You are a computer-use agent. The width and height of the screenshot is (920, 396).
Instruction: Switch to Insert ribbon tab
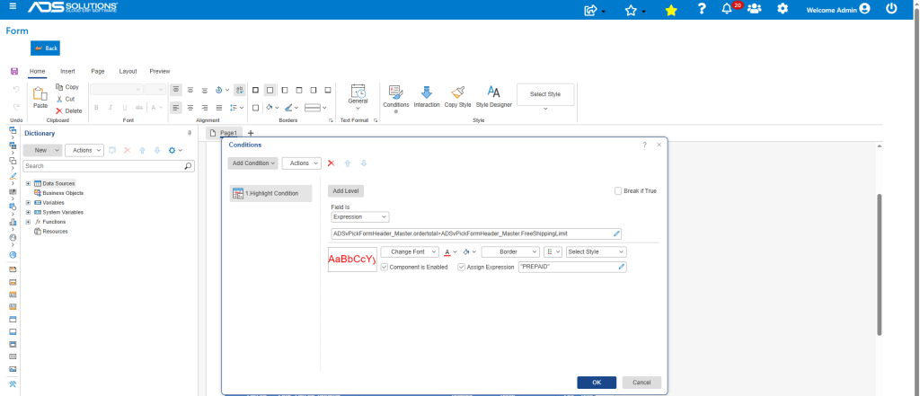click(67, 72)
